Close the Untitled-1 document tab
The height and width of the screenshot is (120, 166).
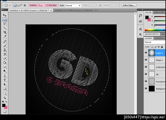point(51,10)
